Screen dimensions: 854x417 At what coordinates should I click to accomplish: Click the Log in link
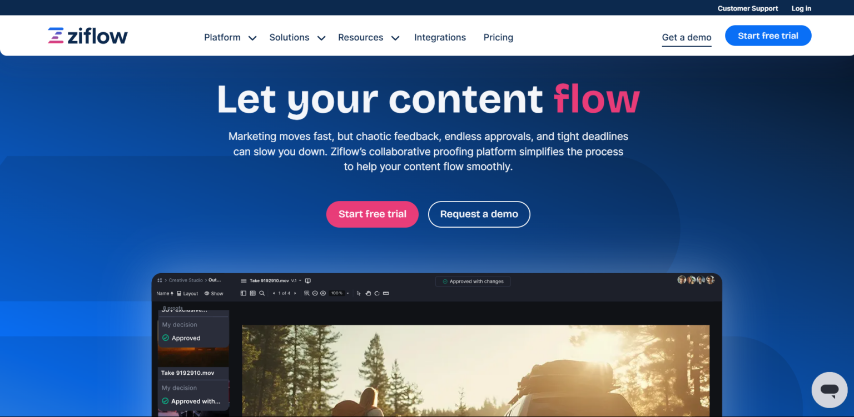(801, 8)
